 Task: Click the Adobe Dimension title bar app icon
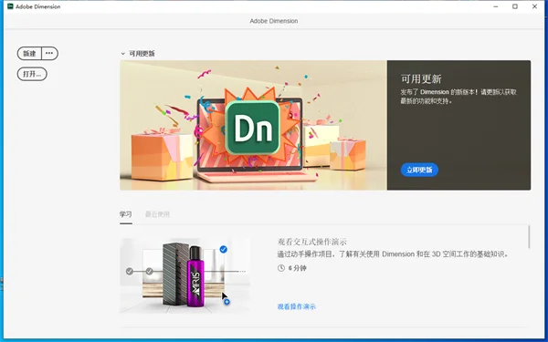click(10, 6)
